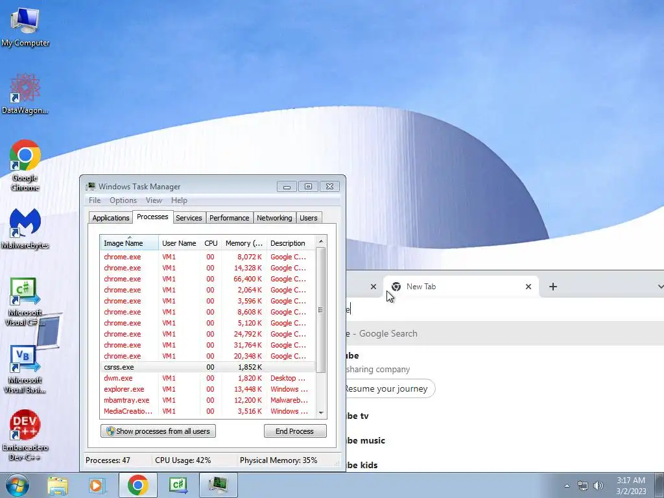This screenshot has width=664, height=498.
Task: Switch to Visual C# taskbar icon
Action: (178, 485)
